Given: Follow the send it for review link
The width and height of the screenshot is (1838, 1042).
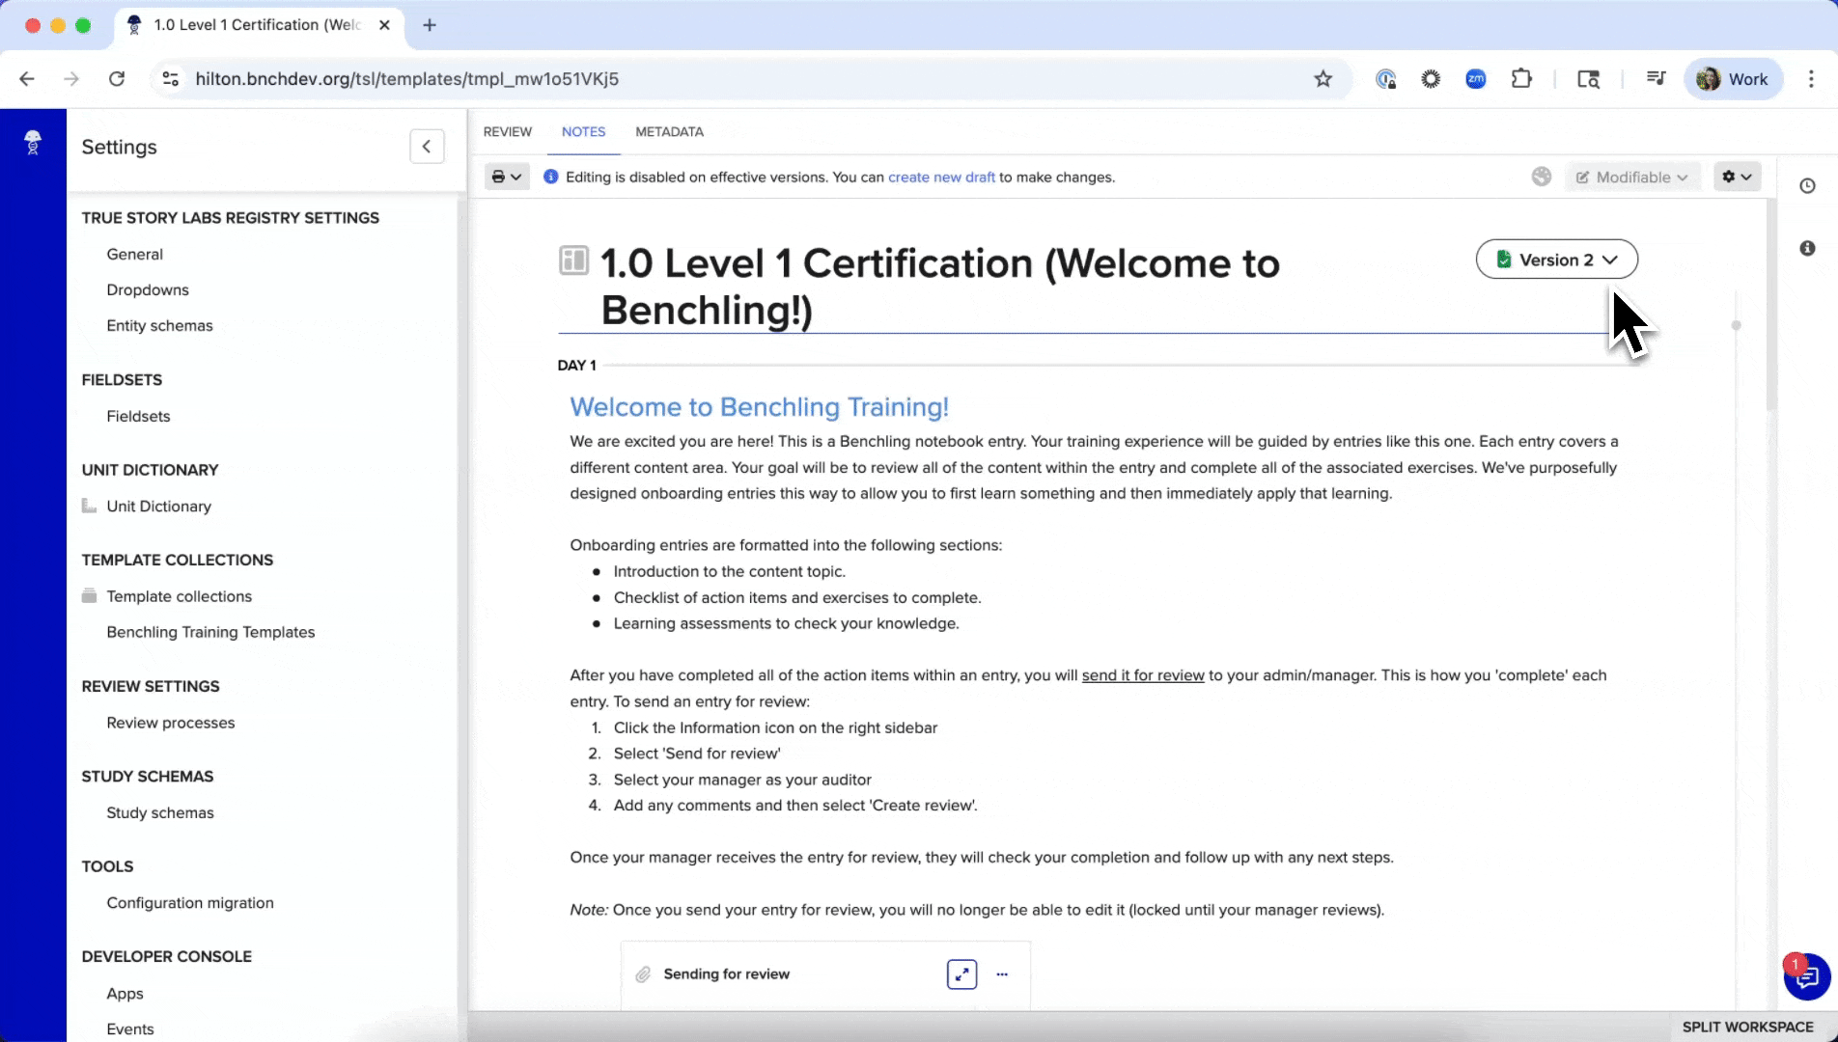Looking at the screenshot, I should (x=1143, y=675).
